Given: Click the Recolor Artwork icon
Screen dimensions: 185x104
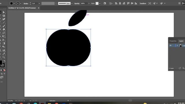Looking at the screenshot, I should click(x=105, y=3).
